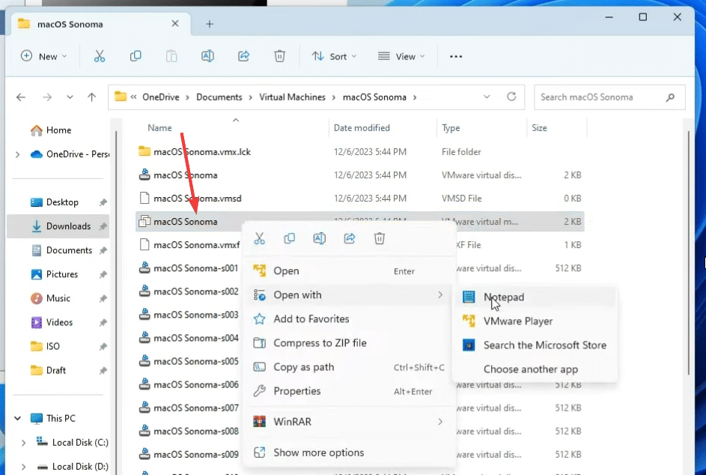Viewport: 706px width, 475px height.
Task: Click the Home icon in the sidebar
Action: 37,130
